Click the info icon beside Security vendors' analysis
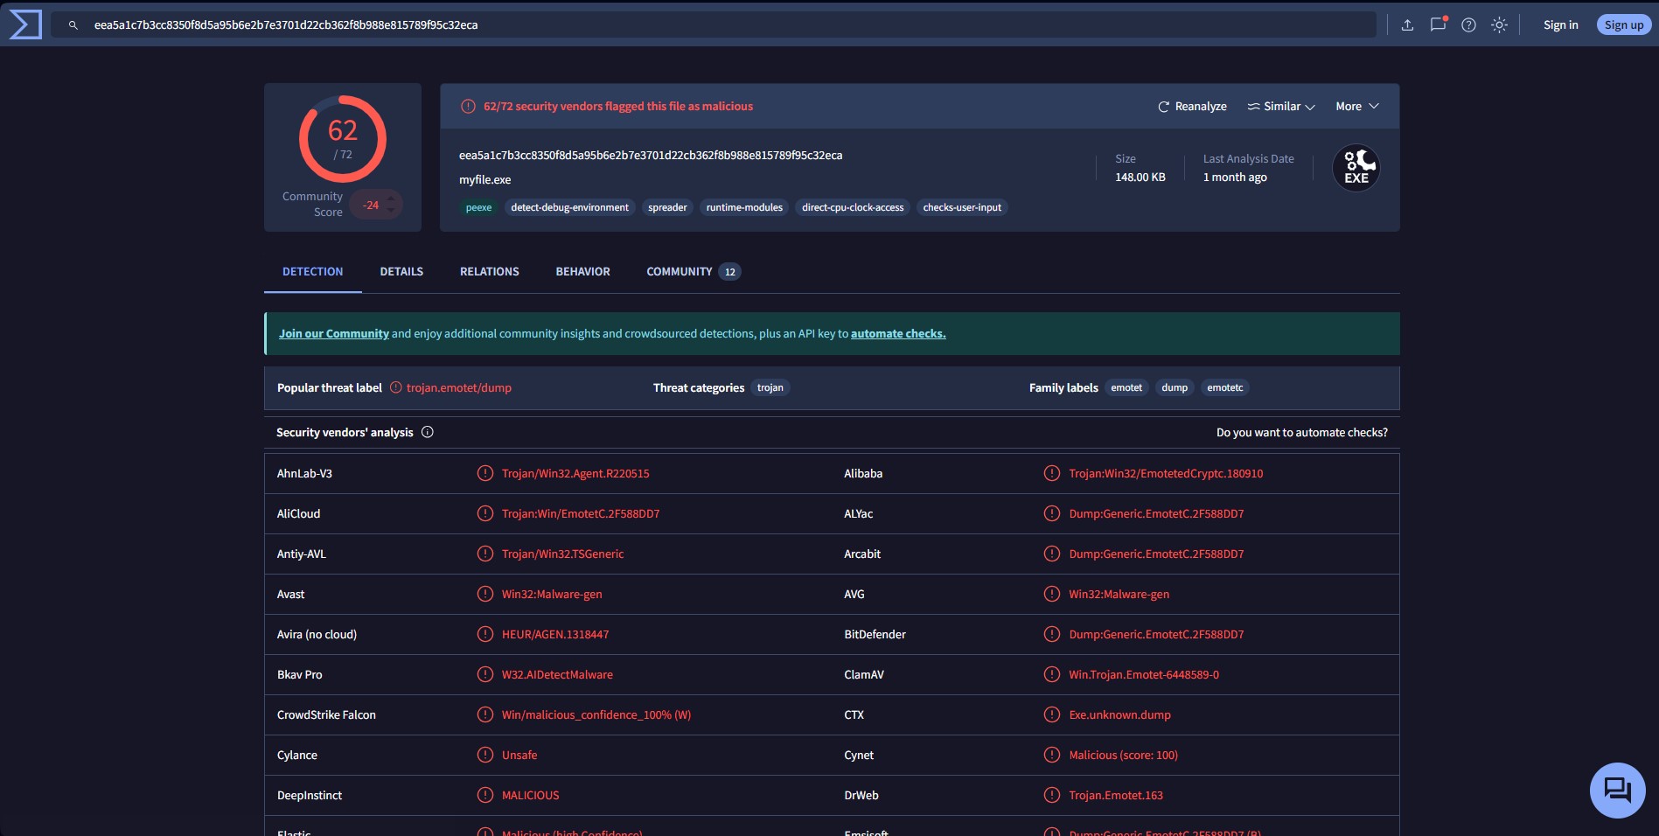The width and height of the screenshot is (1659, 836). pos(428,432)
